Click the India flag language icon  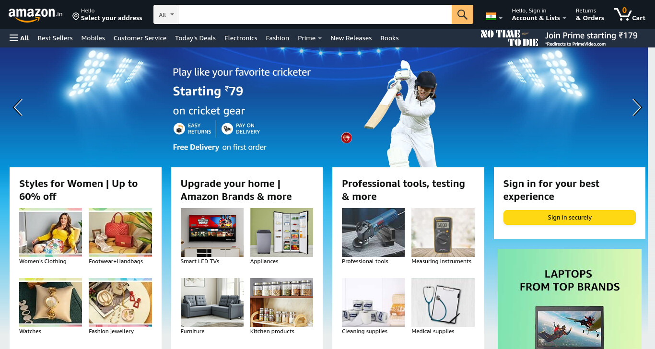point(491,16)
